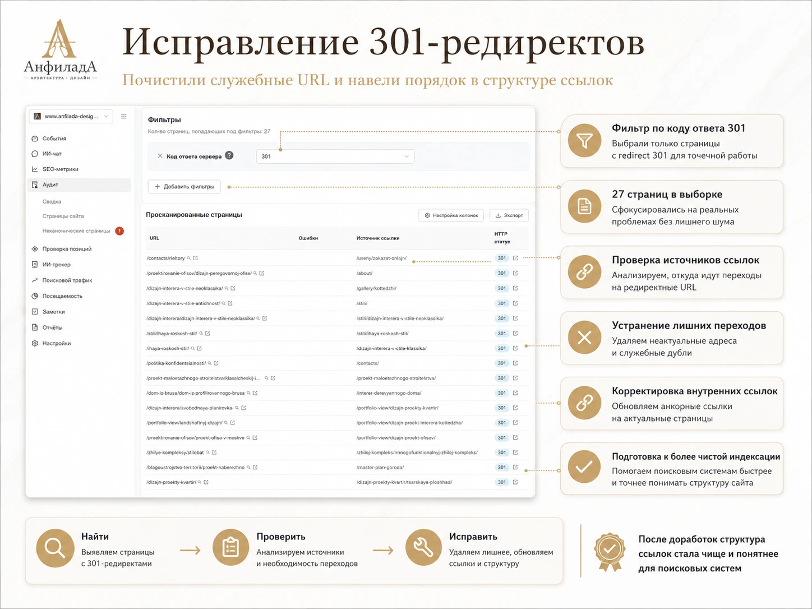Remove the Код ответа сервера filter
The height and width of the screenshot is (609, 812).
[x=160, y=156]
